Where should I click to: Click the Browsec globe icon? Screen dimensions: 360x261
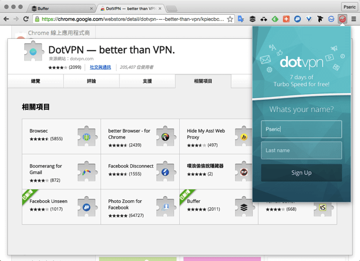87,136
